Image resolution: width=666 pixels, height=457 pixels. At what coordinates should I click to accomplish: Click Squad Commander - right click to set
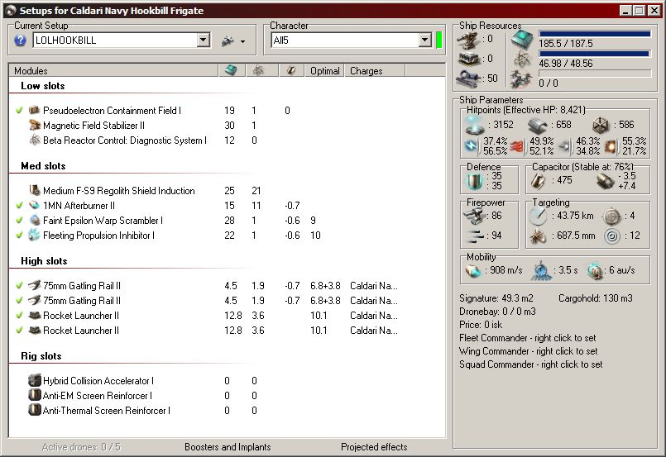(x=531, y=364)
